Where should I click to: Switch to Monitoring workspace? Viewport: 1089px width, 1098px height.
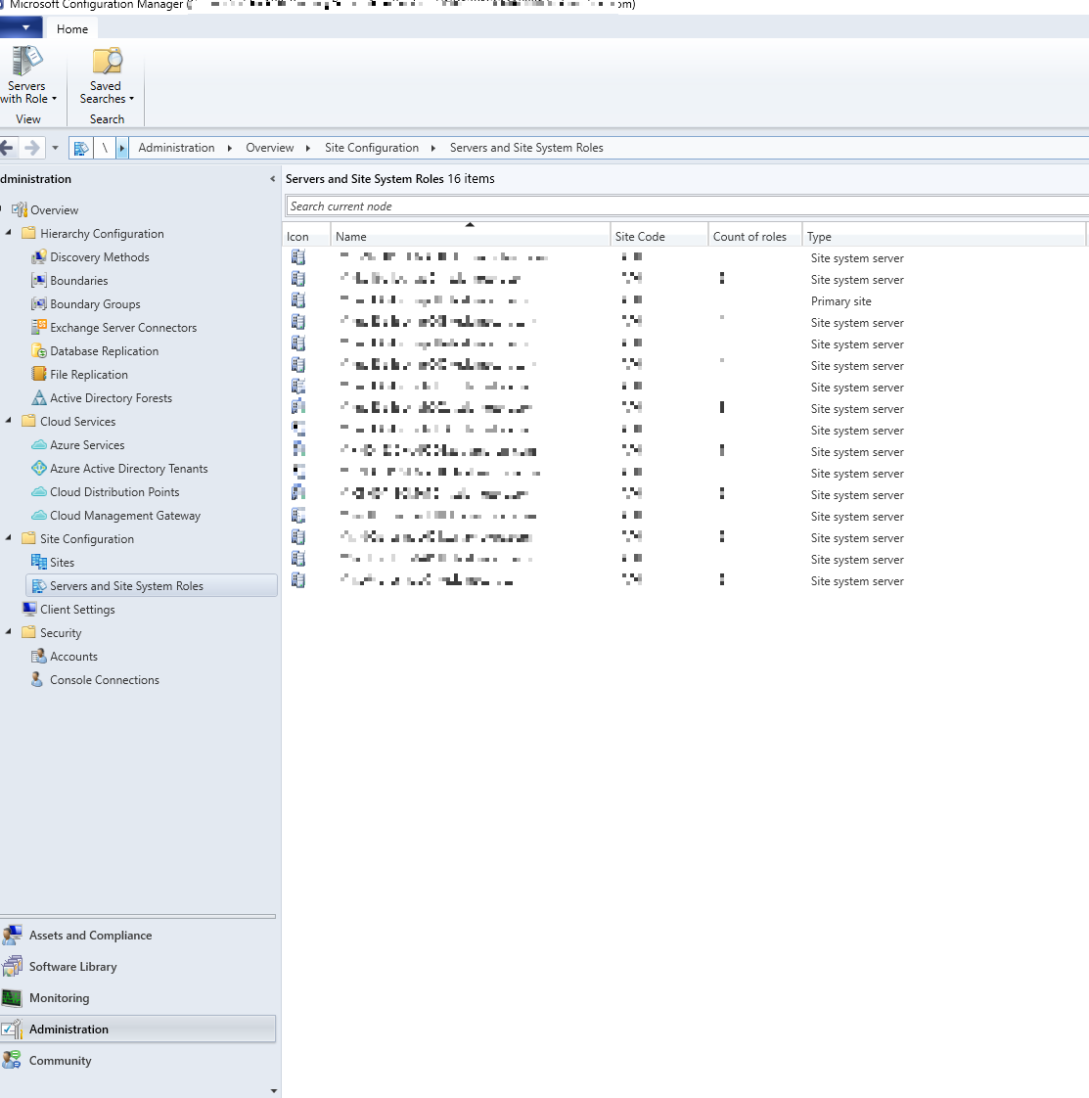click(x=138, y=998)
